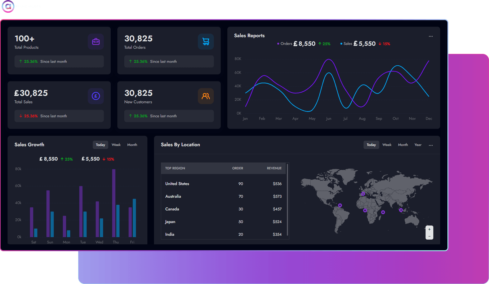Click the 100+ Total Products value
489x284 pixels.
click(x=24, y=38)
